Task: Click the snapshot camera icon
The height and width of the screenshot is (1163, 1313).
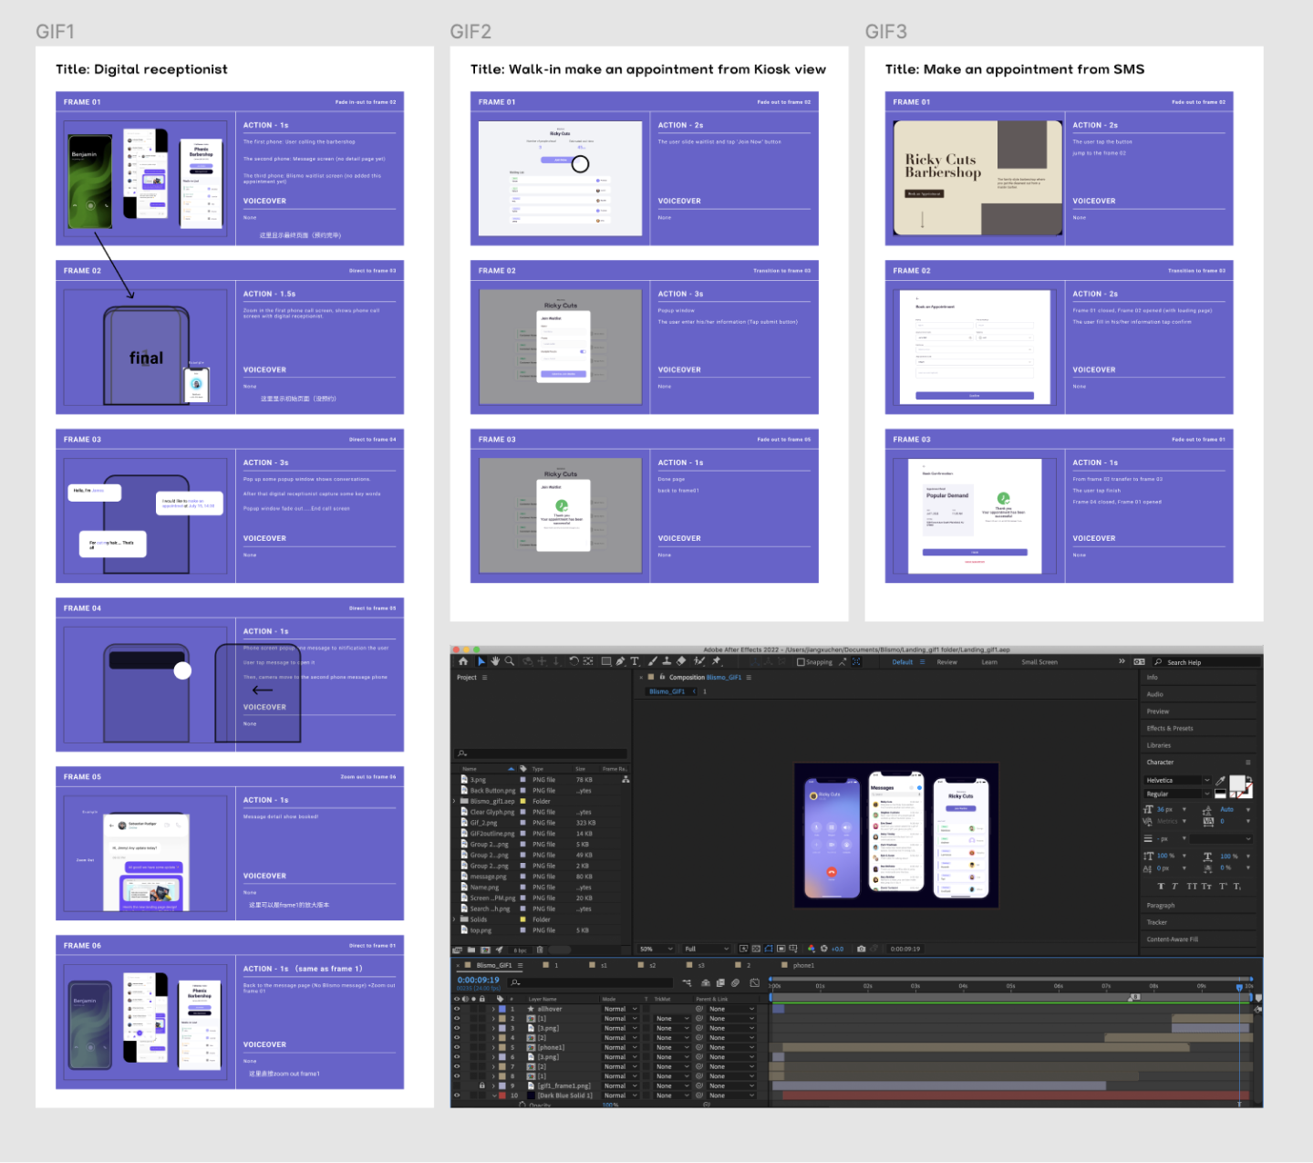Action: (861, 949)
